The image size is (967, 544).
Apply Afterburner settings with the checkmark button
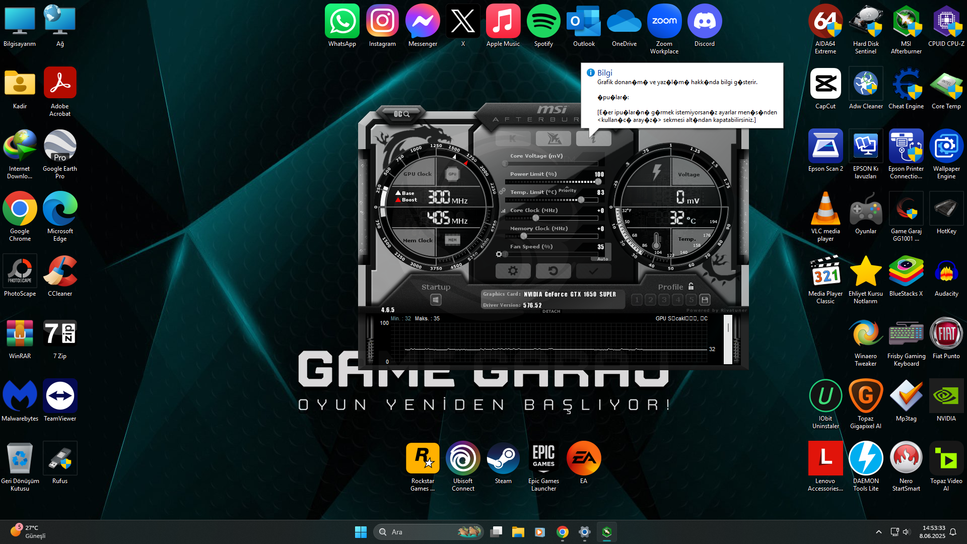point(593,271)
